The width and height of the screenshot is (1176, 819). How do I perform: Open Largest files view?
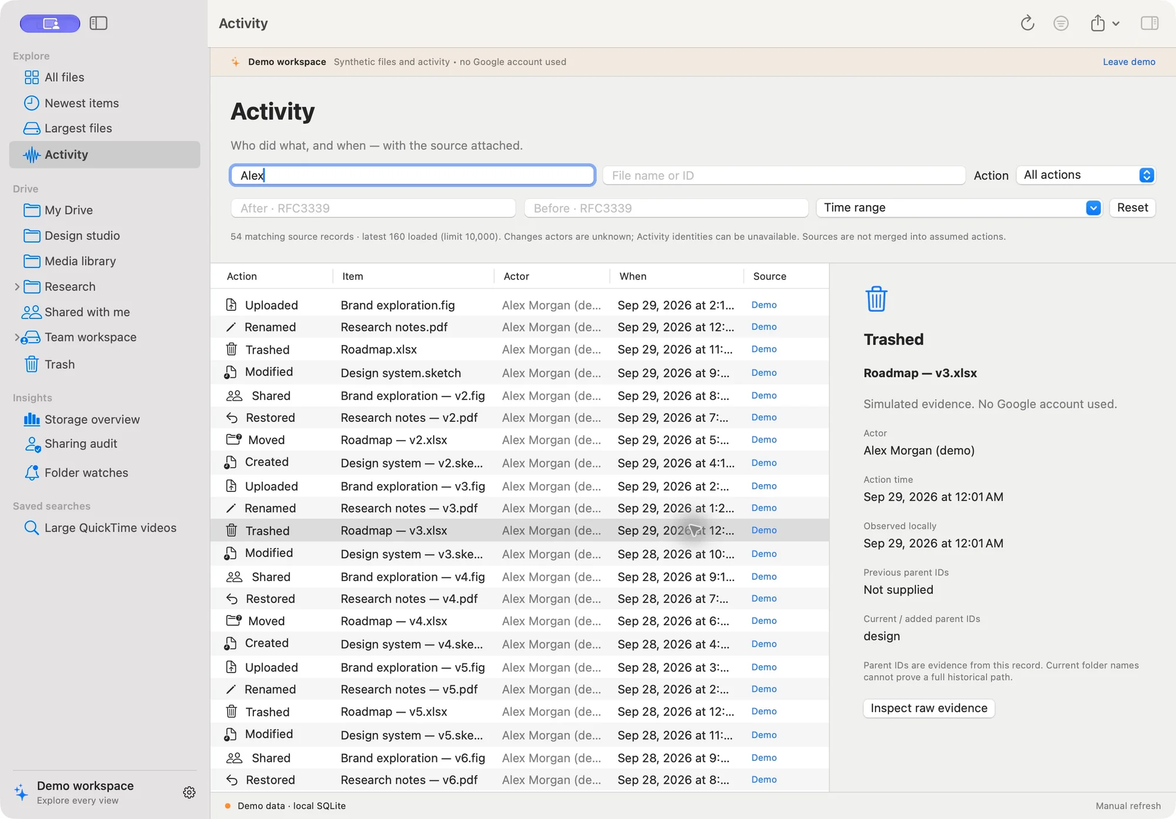tap(78, 128)
